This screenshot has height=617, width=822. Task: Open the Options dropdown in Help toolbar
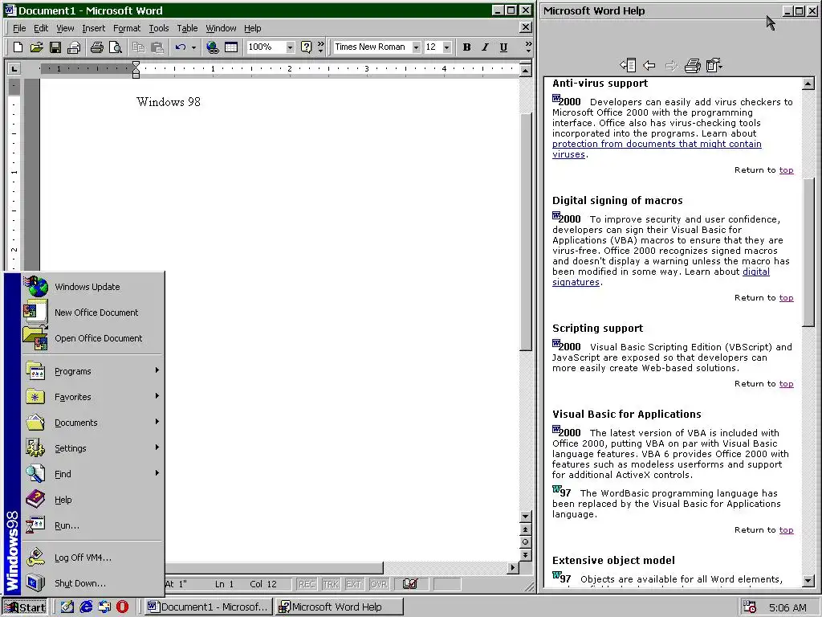[714, 65]
